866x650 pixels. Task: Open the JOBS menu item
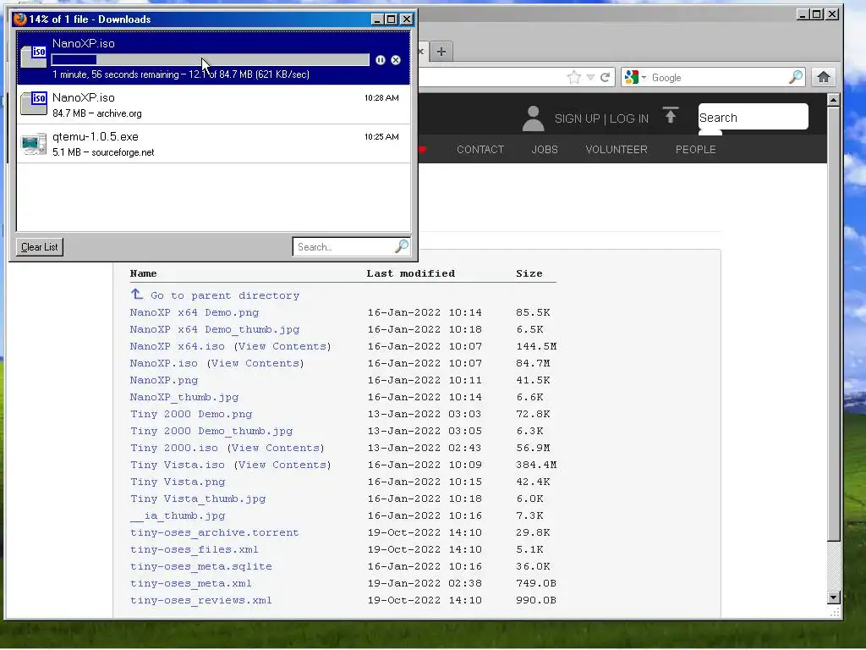click(x=545, y=149)
